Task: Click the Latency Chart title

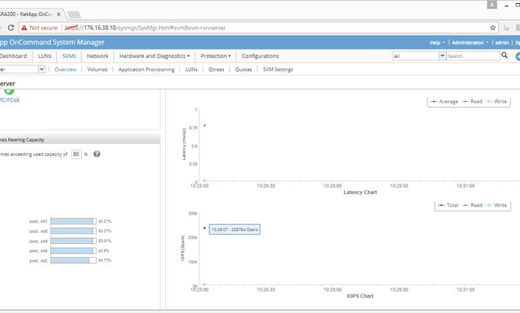Action: point(360,192)
